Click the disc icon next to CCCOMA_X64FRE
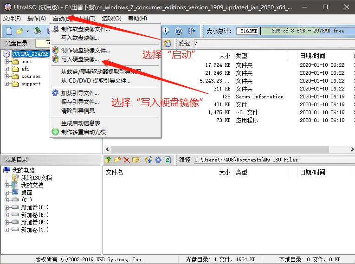The width and height of the screenshot is (355, 264). tap(6, 54)
